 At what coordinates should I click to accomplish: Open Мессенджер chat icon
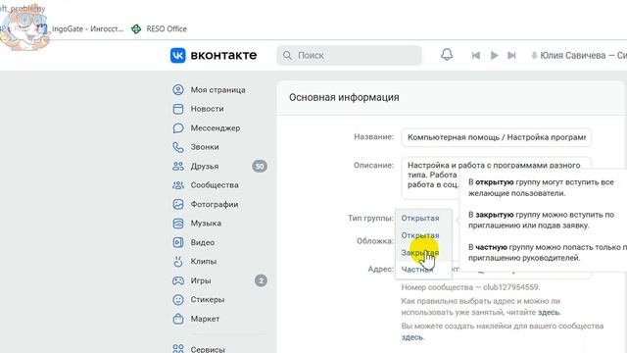(178, 128)
